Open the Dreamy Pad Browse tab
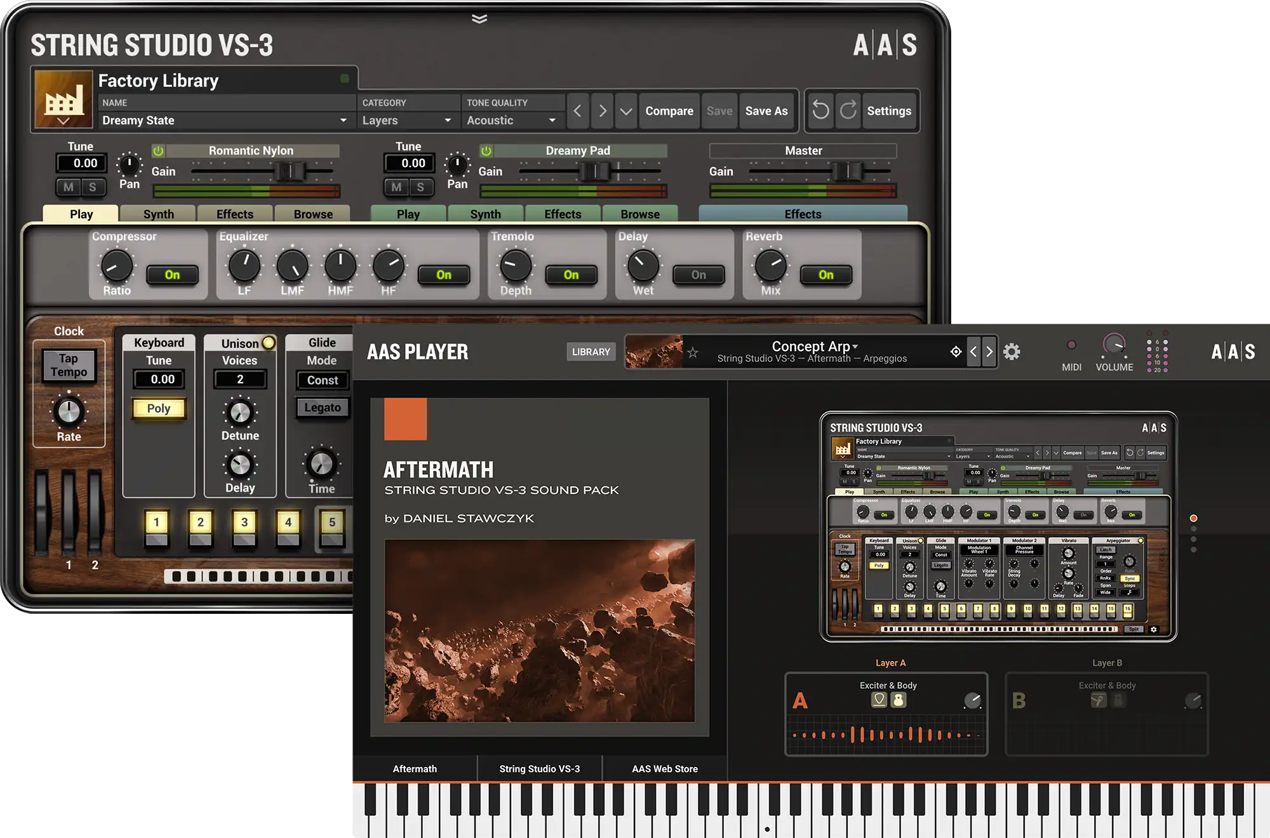 pos(640,214)
